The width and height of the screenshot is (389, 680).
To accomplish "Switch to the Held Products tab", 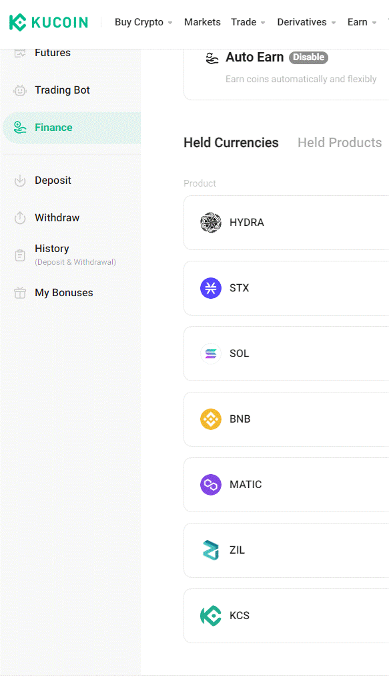I will (340, 142).
